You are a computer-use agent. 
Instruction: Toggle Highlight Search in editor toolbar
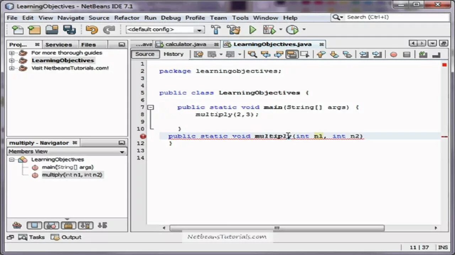point(291,54)
